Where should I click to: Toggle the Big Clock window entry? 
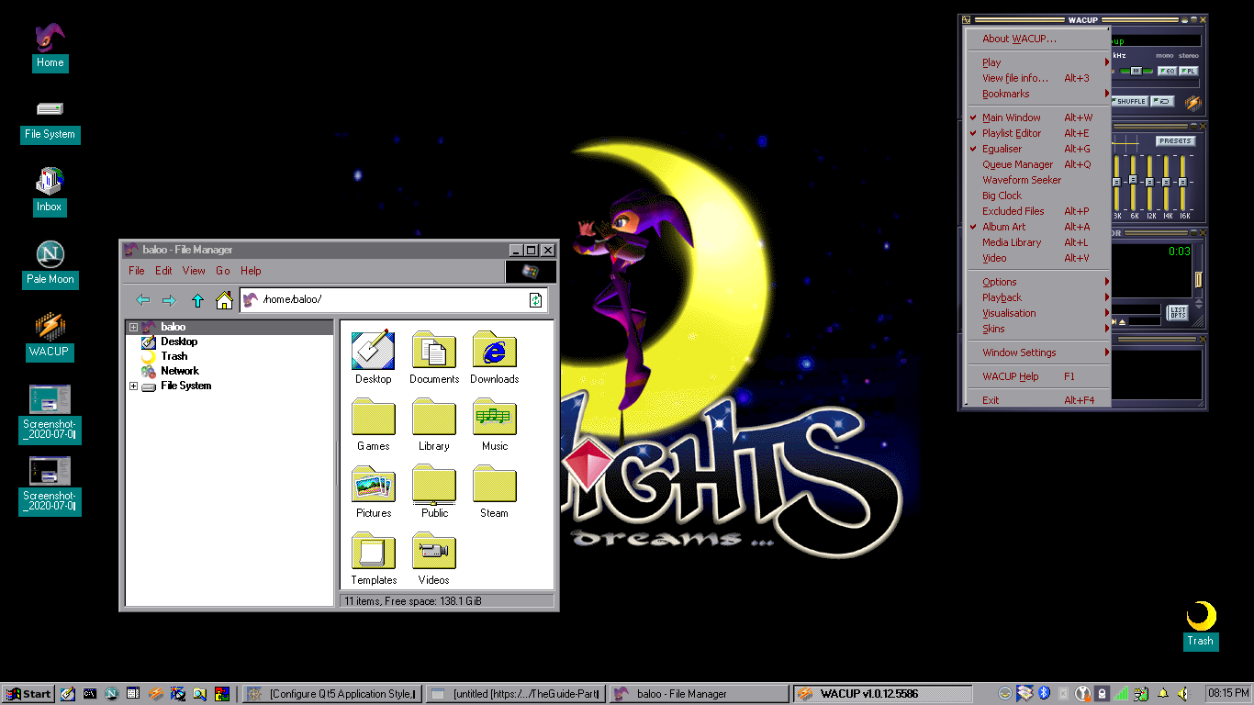pyautogui.click(x=1038, y=196)
